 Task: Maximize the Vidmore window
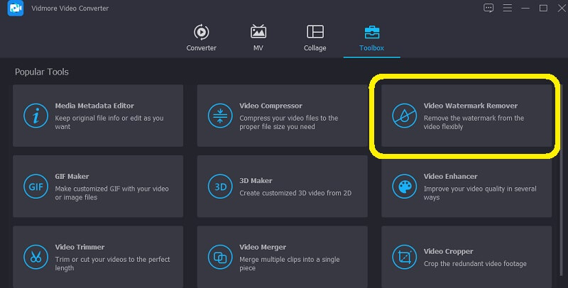543,8
